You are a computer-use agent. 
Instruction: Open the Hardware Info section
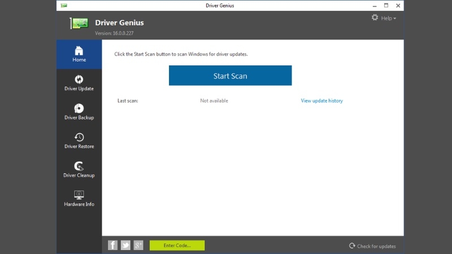click(x=79, y=198)
